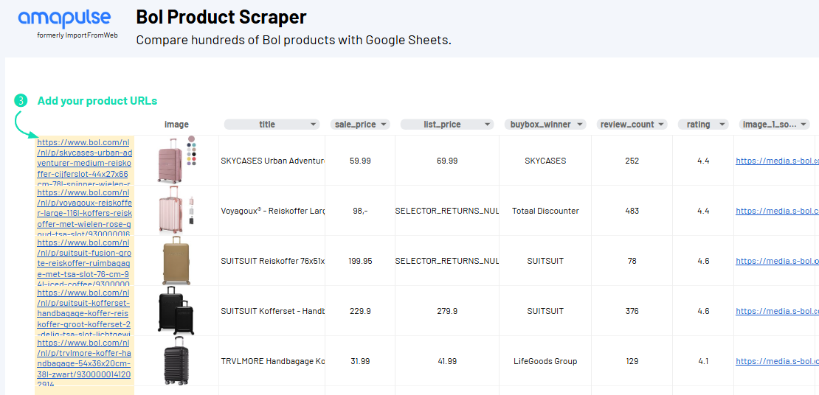Open media link in SUITSUIT Reiskoffer row
This screenshot has width=819, height=395.
click(777, 262)
